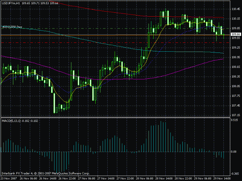Click the -0.365 MACD scale value
Viewport: 242px width, 181px height.
click(x=235, y=174)
